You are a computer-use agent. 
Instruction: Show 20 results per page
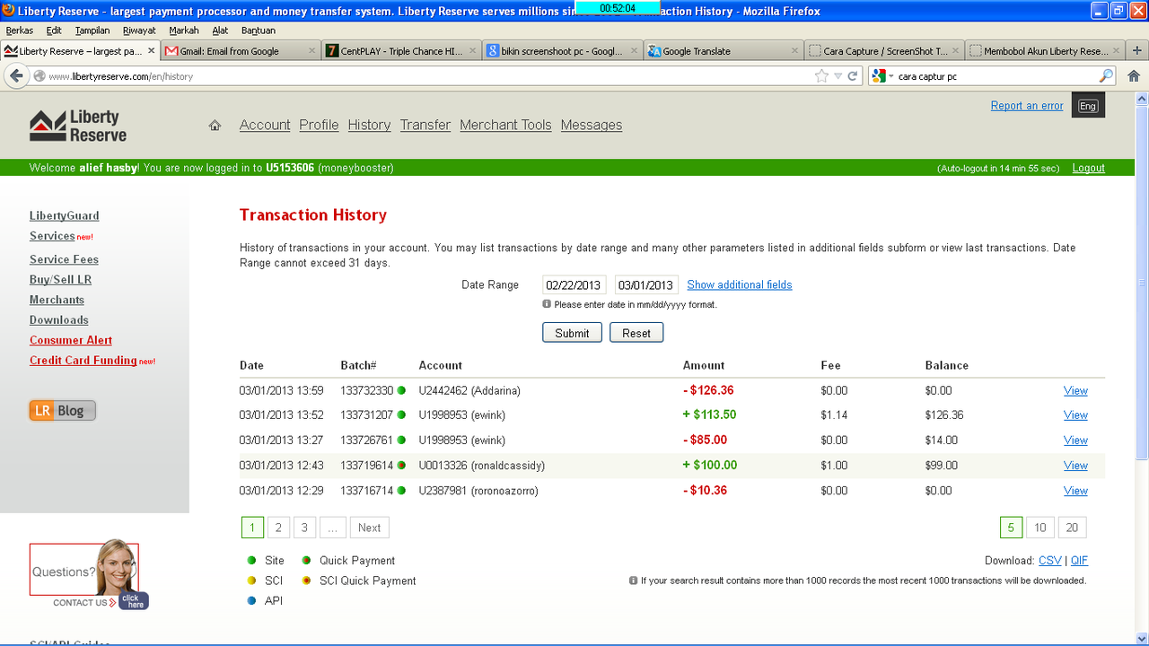pyautogui.click(x=1072, y=528)
